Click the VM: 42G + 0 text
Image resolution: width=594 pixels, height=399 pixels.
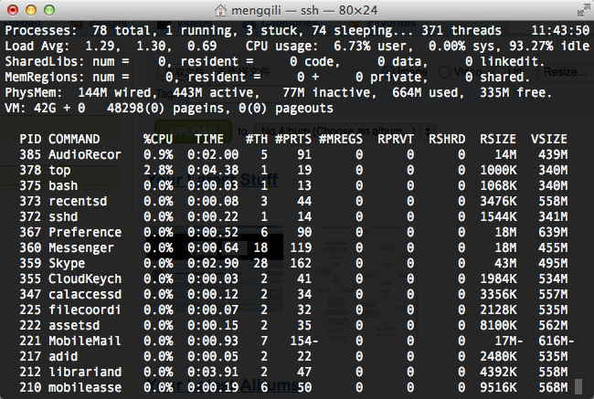[45, 109]
